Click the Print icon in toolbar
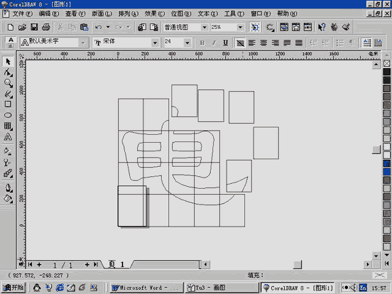Image resolution: width=392 pixels, height=294 pixels. coord(46,27)
